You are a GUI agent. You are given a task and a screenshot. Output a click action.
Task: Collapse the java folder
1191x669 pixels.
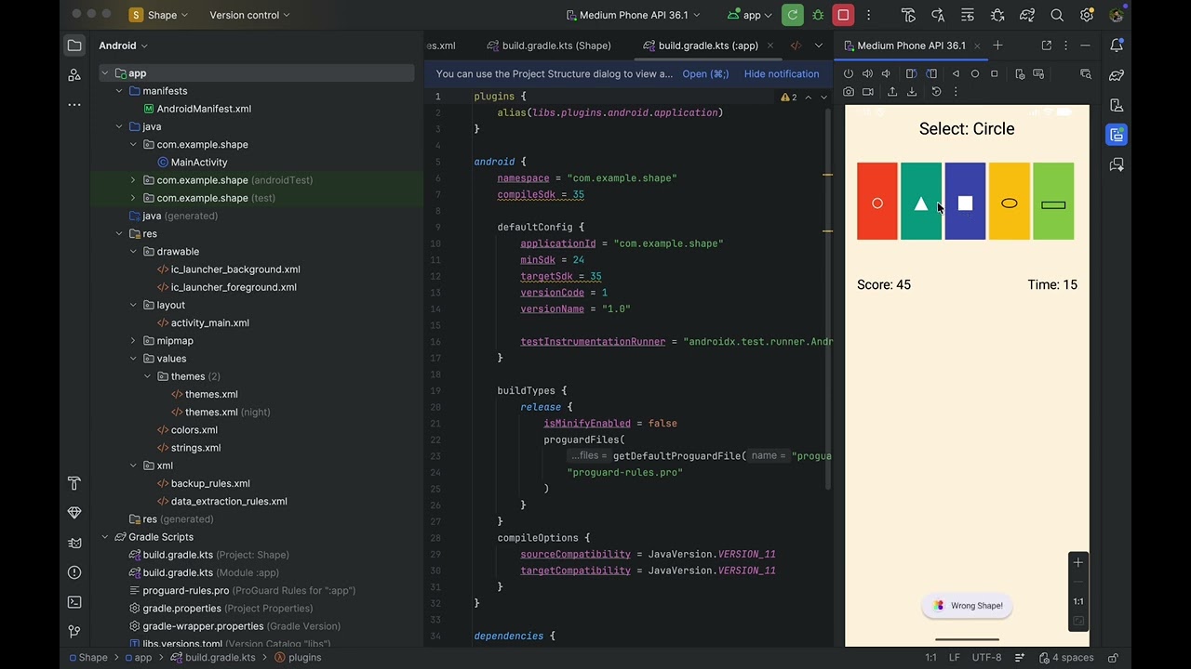click(119, 126)
